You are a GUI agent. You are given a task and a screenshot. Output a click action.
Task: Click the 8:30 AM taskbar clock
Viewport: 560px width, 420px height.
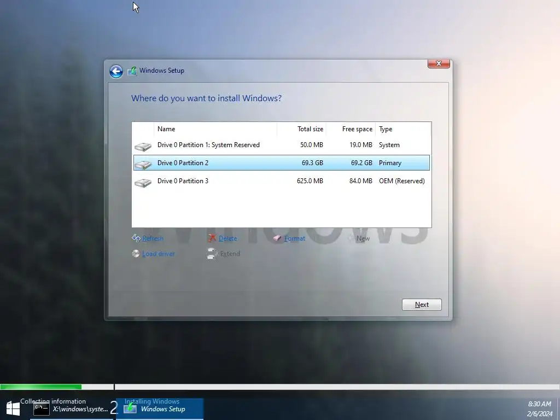tap(539, 404)
